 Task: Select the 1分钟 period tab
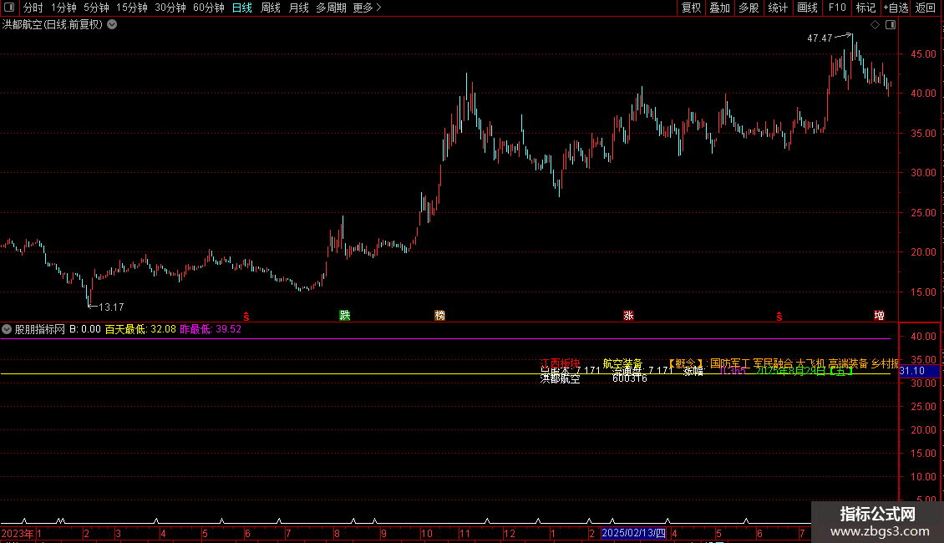click(63, 8)
